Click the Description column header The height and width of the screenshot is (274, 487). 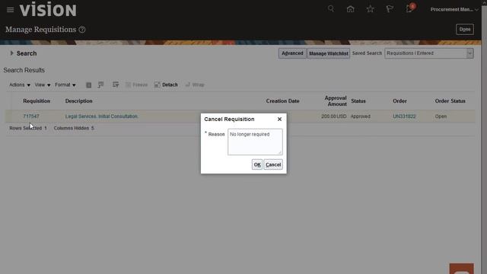point(79,101)
